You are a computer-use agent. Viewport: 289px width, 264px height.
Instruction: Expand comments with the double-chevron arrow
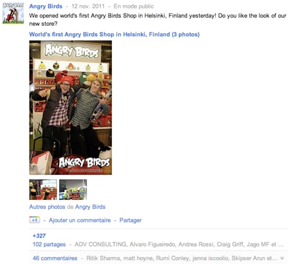click(282, 258)
